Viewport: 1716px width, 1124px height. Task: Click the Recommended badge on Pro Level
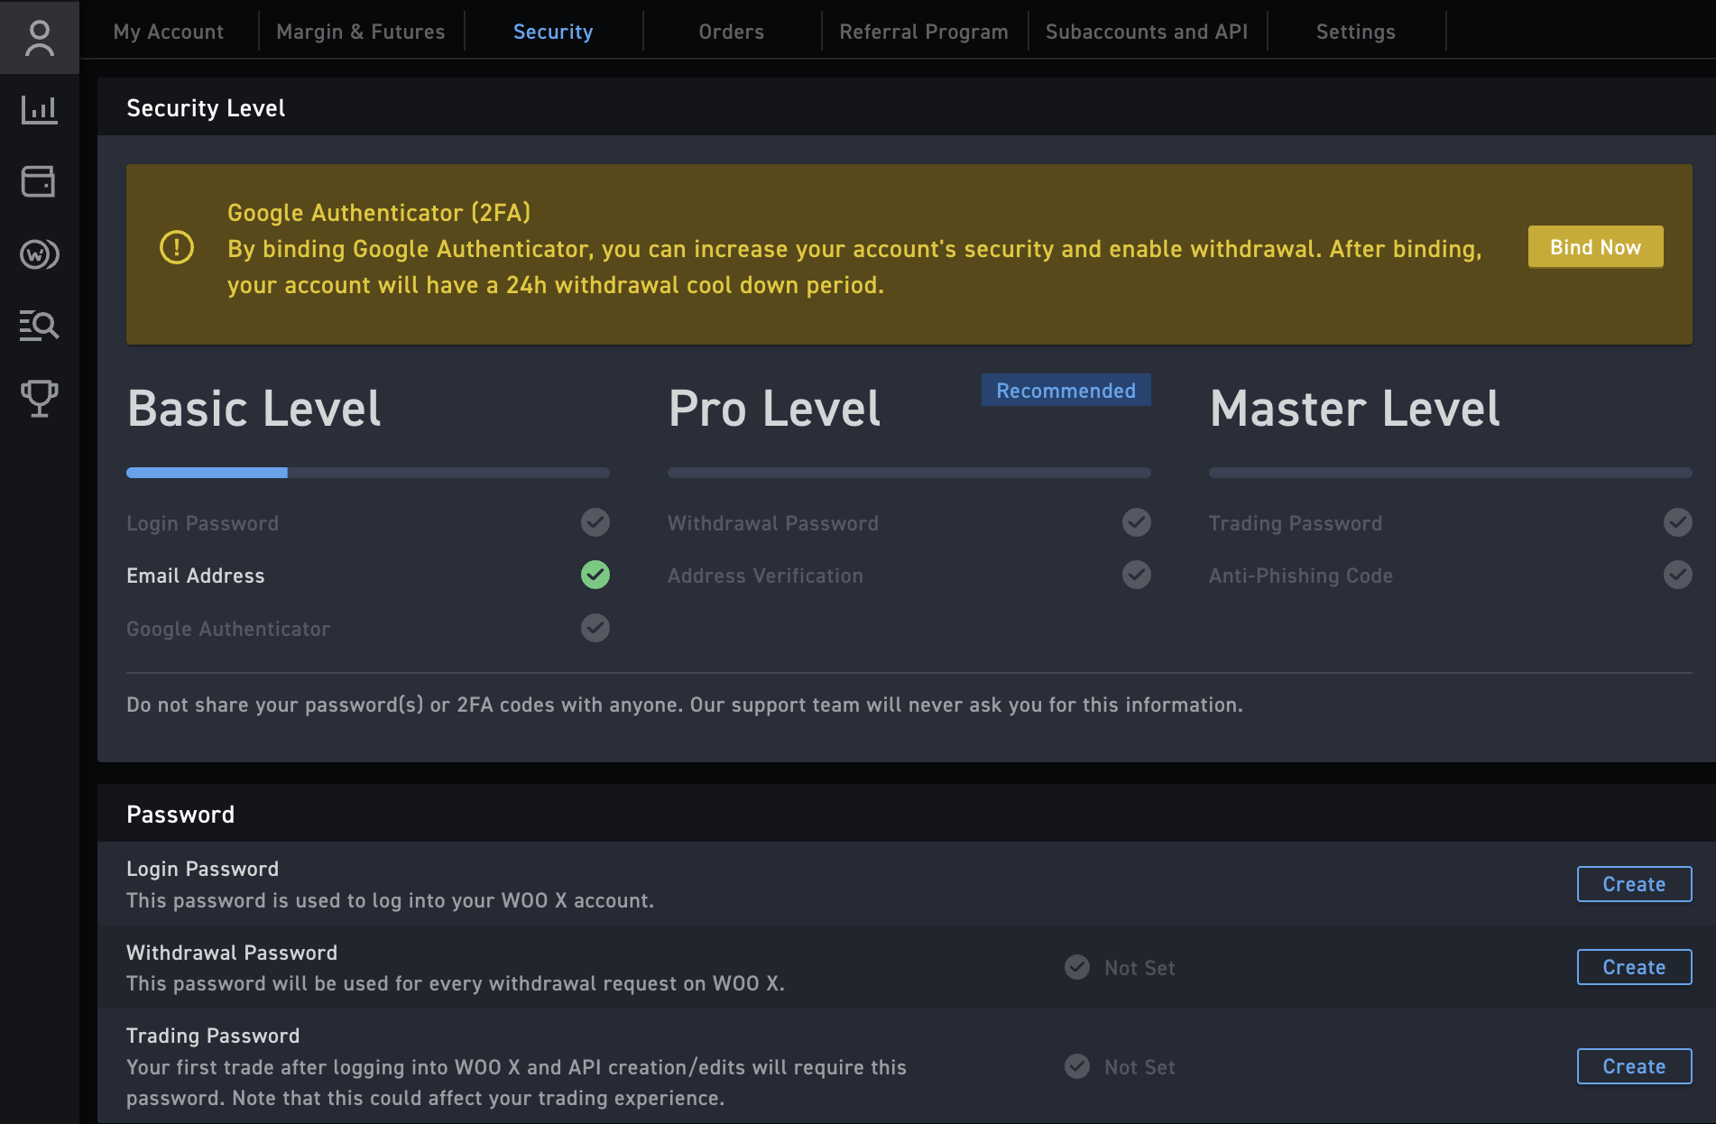tap(1066, 390)
